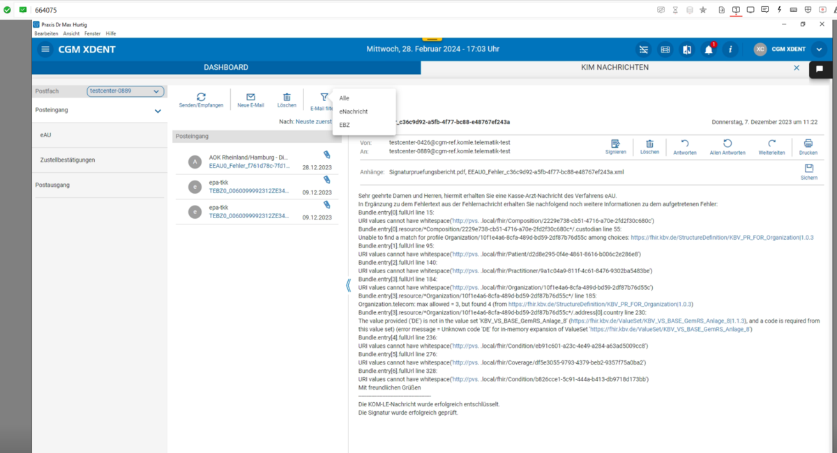The image size is (837, 453).
Task: Click the E-Mail filter funnel icon
Action: click(324, 97)
